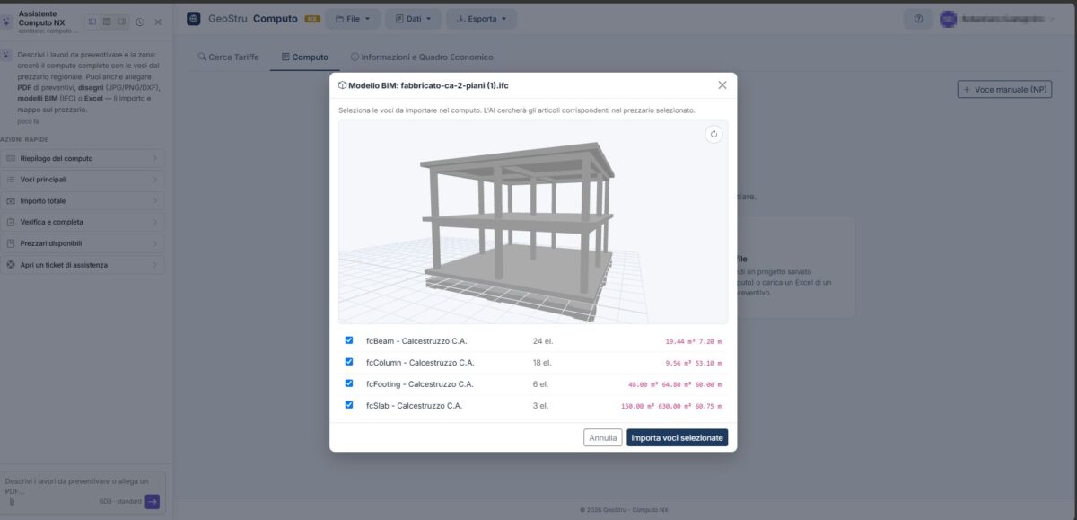The image size is (1077, 520).
Task: Click the fcBeam - Calcestruzzo C.A. label
Action: tap(416, 341)
